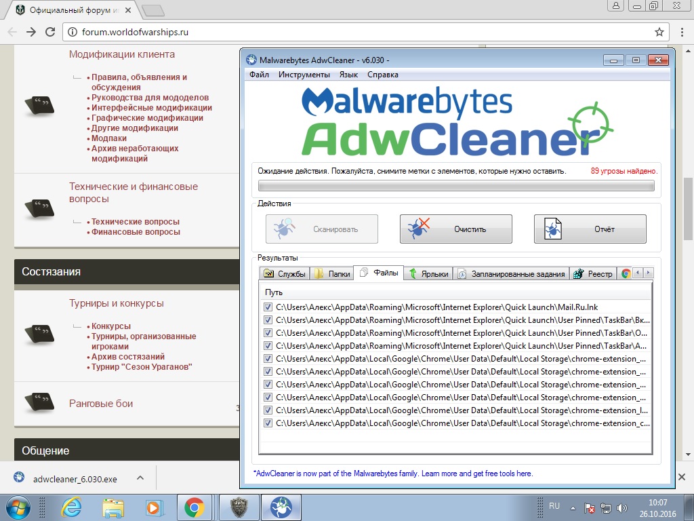
Task: Select the Файлы results tab
Action: (379, 273)
